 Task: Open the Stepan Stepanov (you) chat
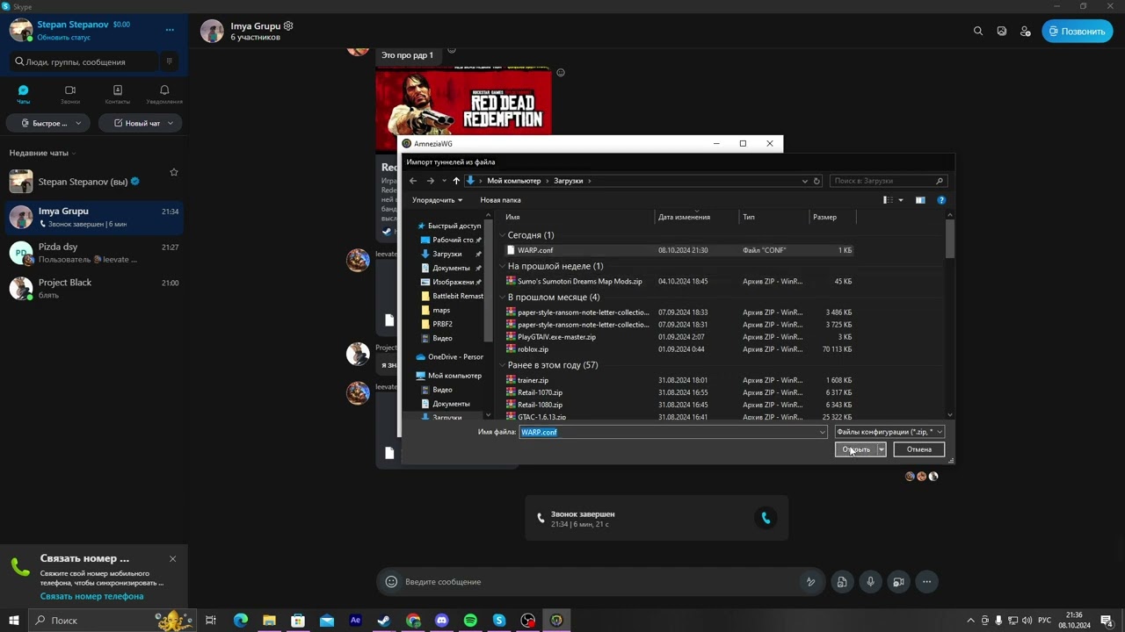coord(94,182)
